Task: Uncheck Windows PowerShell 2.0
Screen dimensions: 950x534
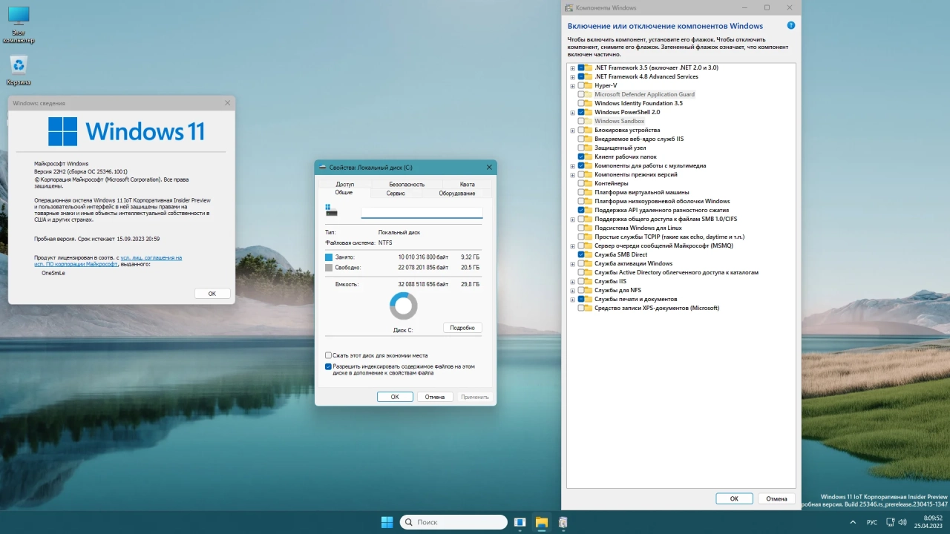Action: (x=580, y=112)
